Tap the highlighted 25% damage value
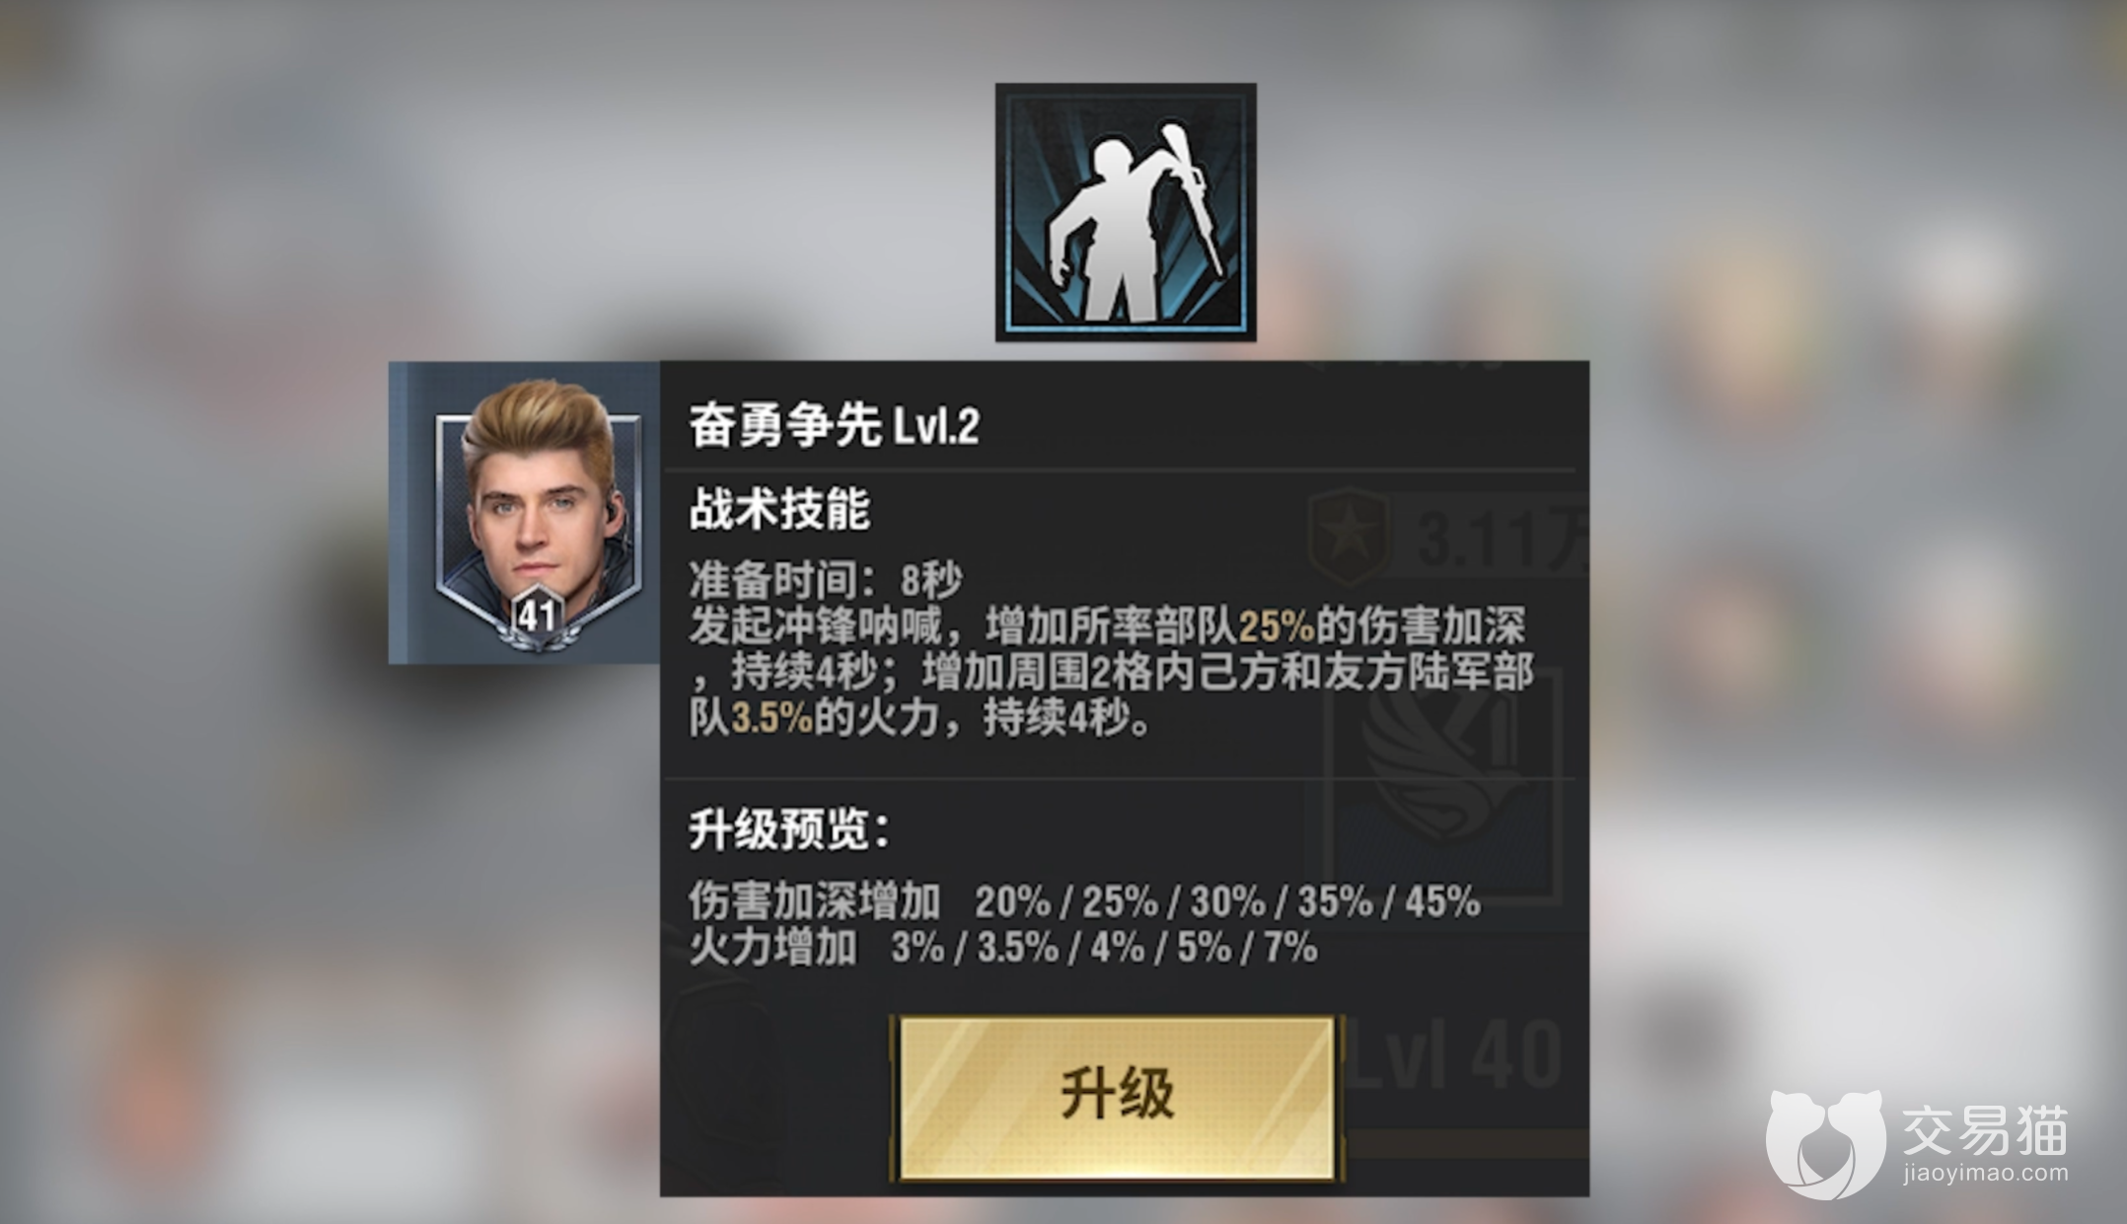Screen dimensions: 2127x1224 point(1277,626)
